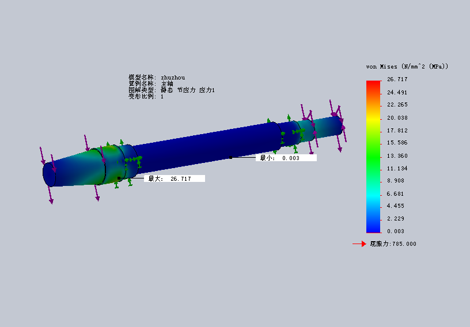Select the 模型名称: zhuzhou text line
The width and height of the screenshot is (470, 327).
157,78
